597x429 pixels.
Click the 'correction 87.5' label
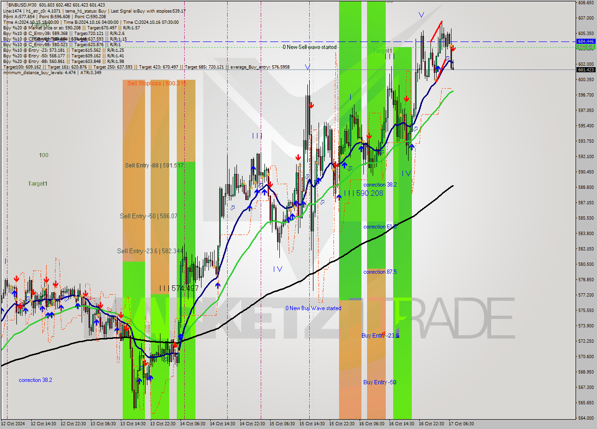coord(380,272)
